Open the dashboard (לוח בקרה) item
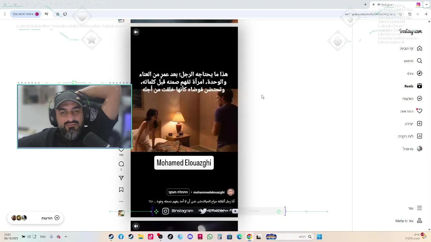This screenshot has width=431, height=242. click(x=410, y=136)
